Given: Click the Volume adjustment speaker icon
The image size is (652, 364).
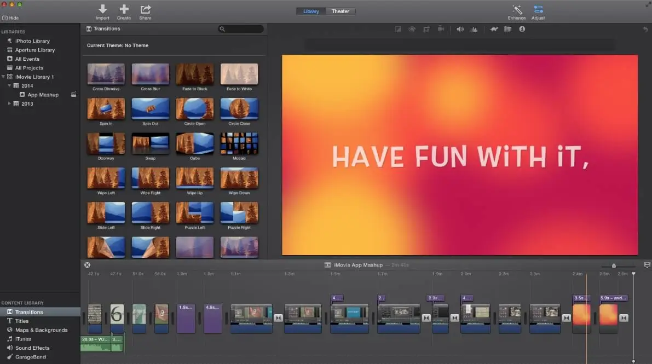Looking at the screenshot, I should 460,29.
